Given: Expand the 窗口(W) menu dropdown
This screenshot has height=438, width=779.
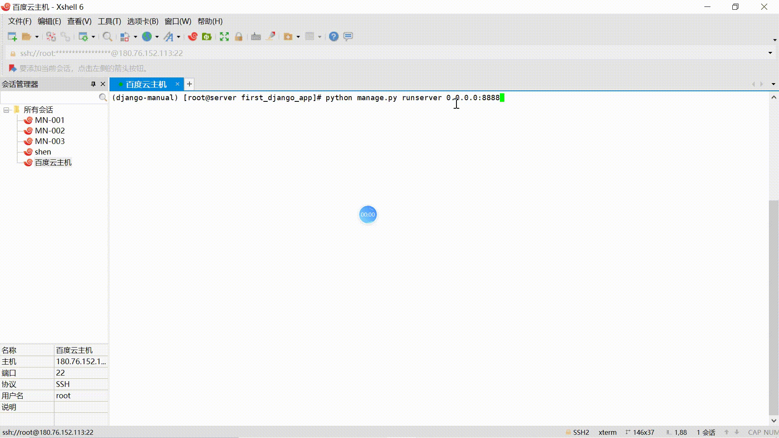Looking at the screenshot, I should pos(178,21).
